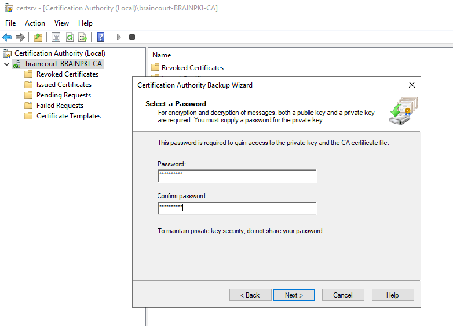
Task: Select Issued Certificates in the tree
Action: pyautogui.click(x=64, y=85)
